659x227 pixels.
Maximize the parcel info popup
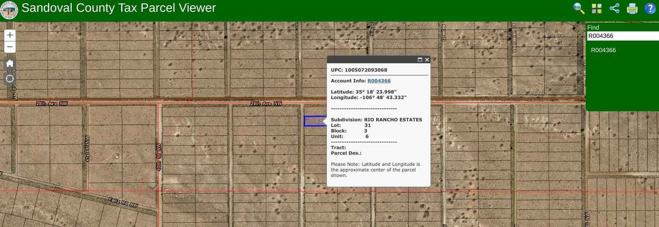pos(420,60)
